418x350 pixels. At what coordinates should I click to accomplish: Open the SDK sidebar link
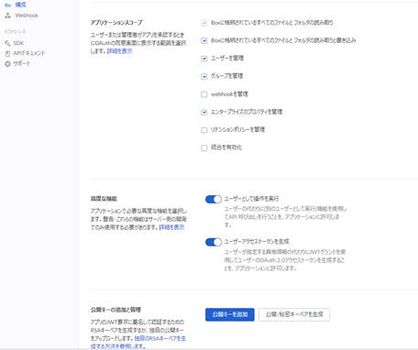[18, 43]
